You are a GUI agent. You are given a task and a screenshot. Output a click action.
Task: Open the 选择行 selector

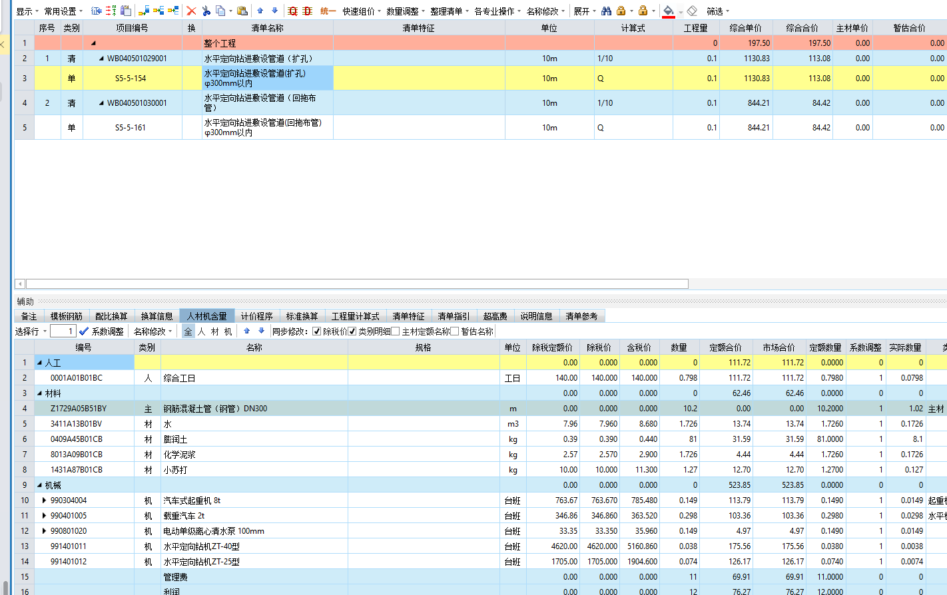click(31, 331)
